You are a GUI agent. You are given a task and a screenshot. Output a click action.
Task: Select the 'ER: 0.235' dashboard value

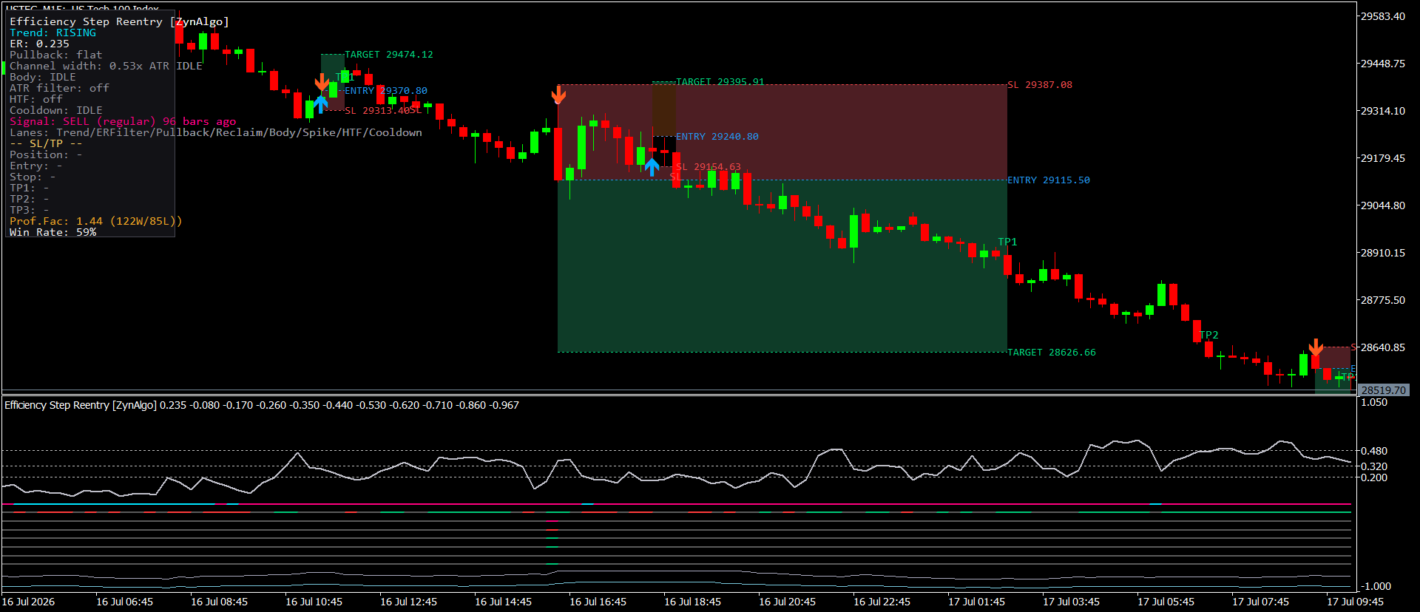point(39,44)
